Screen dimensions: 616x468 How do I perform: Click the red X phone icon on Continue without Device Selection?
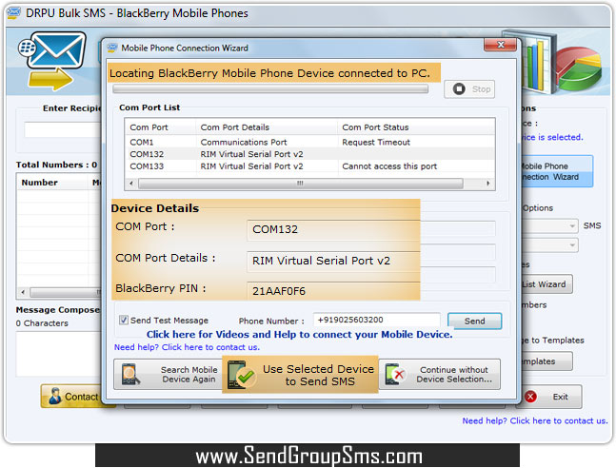pos(395,374)
